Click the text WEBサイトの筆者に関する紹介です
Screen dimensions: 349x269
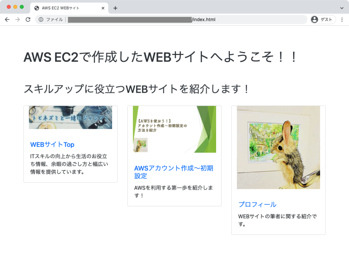pos(277,220)
